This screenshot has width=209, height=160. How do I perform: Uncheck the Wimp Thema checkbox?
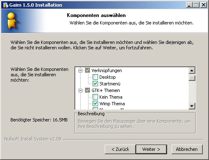[95, 104]
